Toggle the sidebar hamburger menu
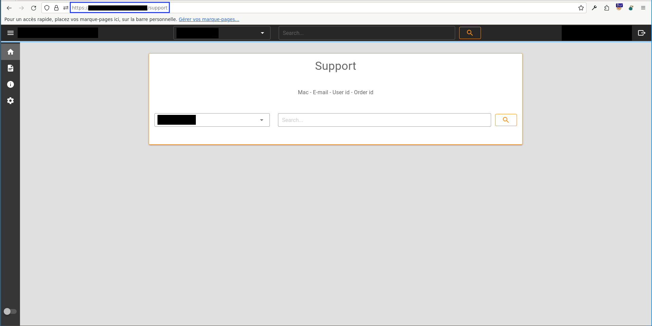The height and width of the screenshot is (326, 652). (11, 33)
